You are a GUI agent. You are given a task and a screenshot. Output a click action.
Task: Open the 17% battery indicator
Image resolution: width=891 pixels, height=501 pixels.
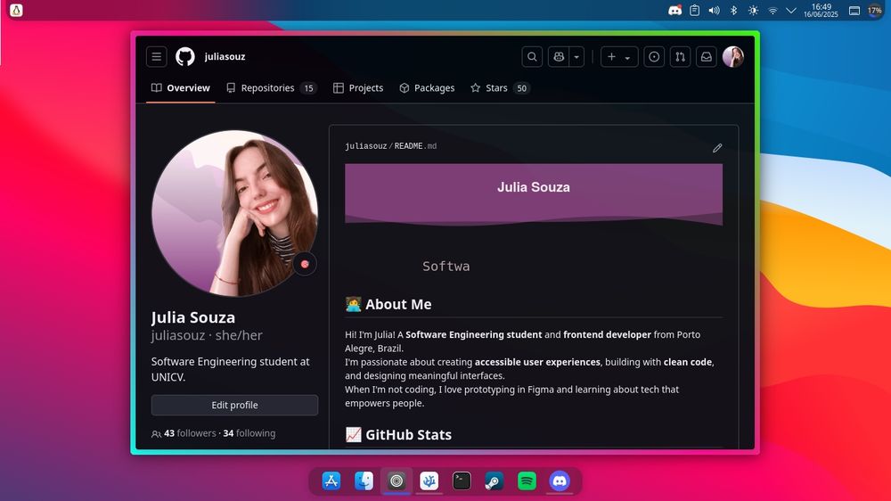(x=875, y=10)
